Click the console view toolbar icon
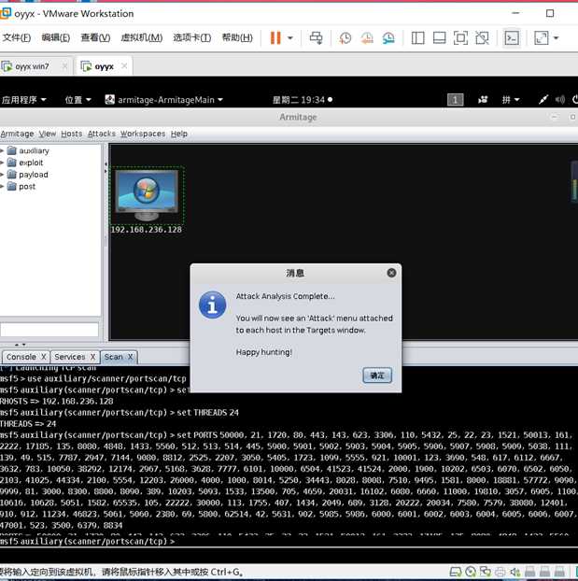Viewport: 578px width, 581px height. [512, 37]
